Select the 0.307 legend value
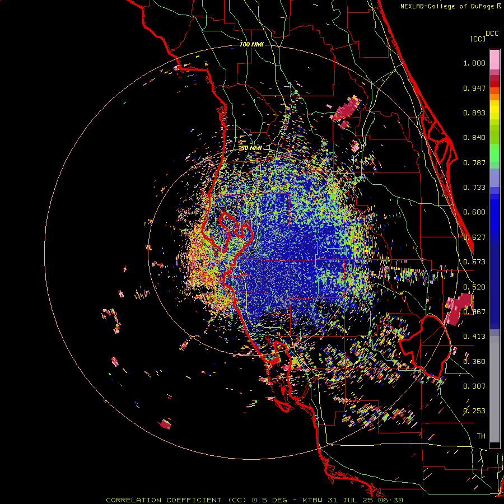 point(474,386)
